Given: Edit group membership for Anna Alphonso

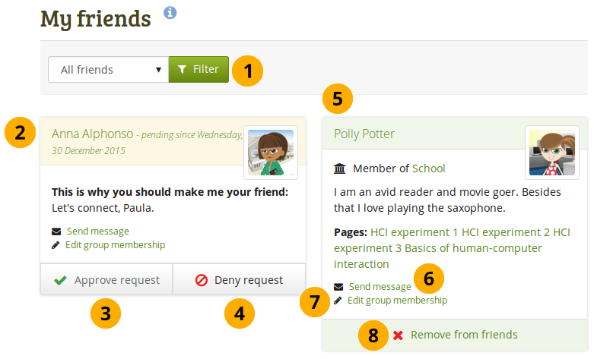Looking at the screenshot, I should (x=116, y=245).
